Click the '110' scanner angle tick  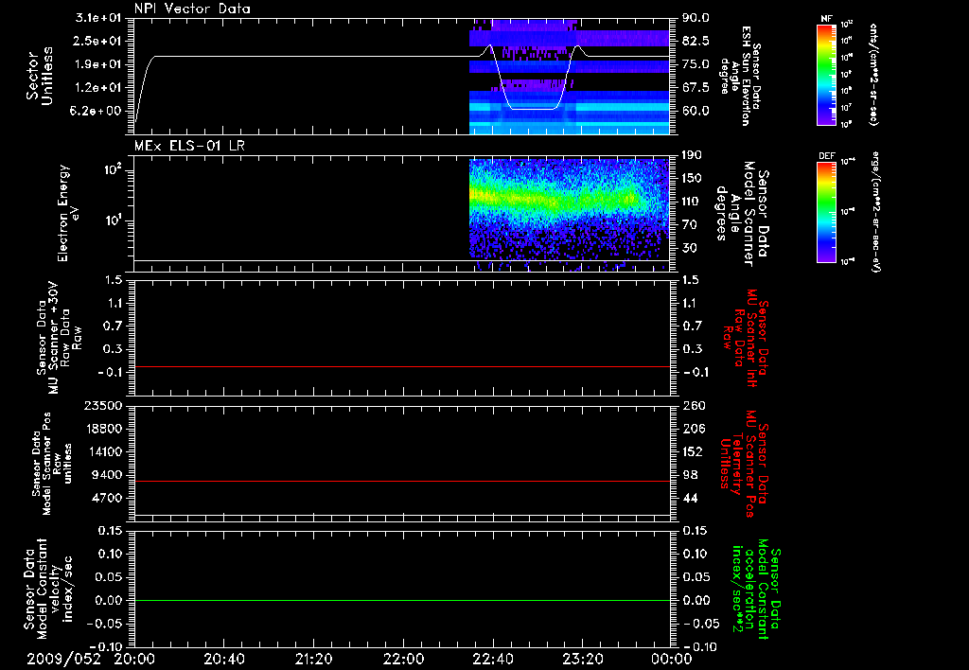click(x=692, y=202)
